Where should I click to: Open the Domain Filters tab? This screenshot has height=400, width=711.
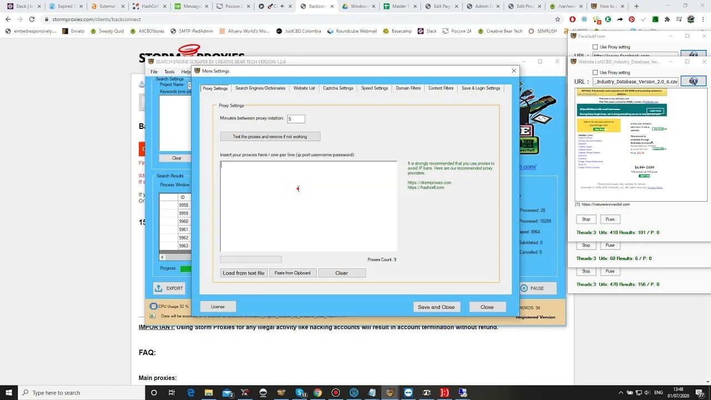[408, 88]
